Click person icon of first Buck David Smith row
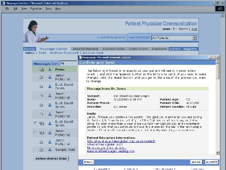226x170 pixels. 50,87
